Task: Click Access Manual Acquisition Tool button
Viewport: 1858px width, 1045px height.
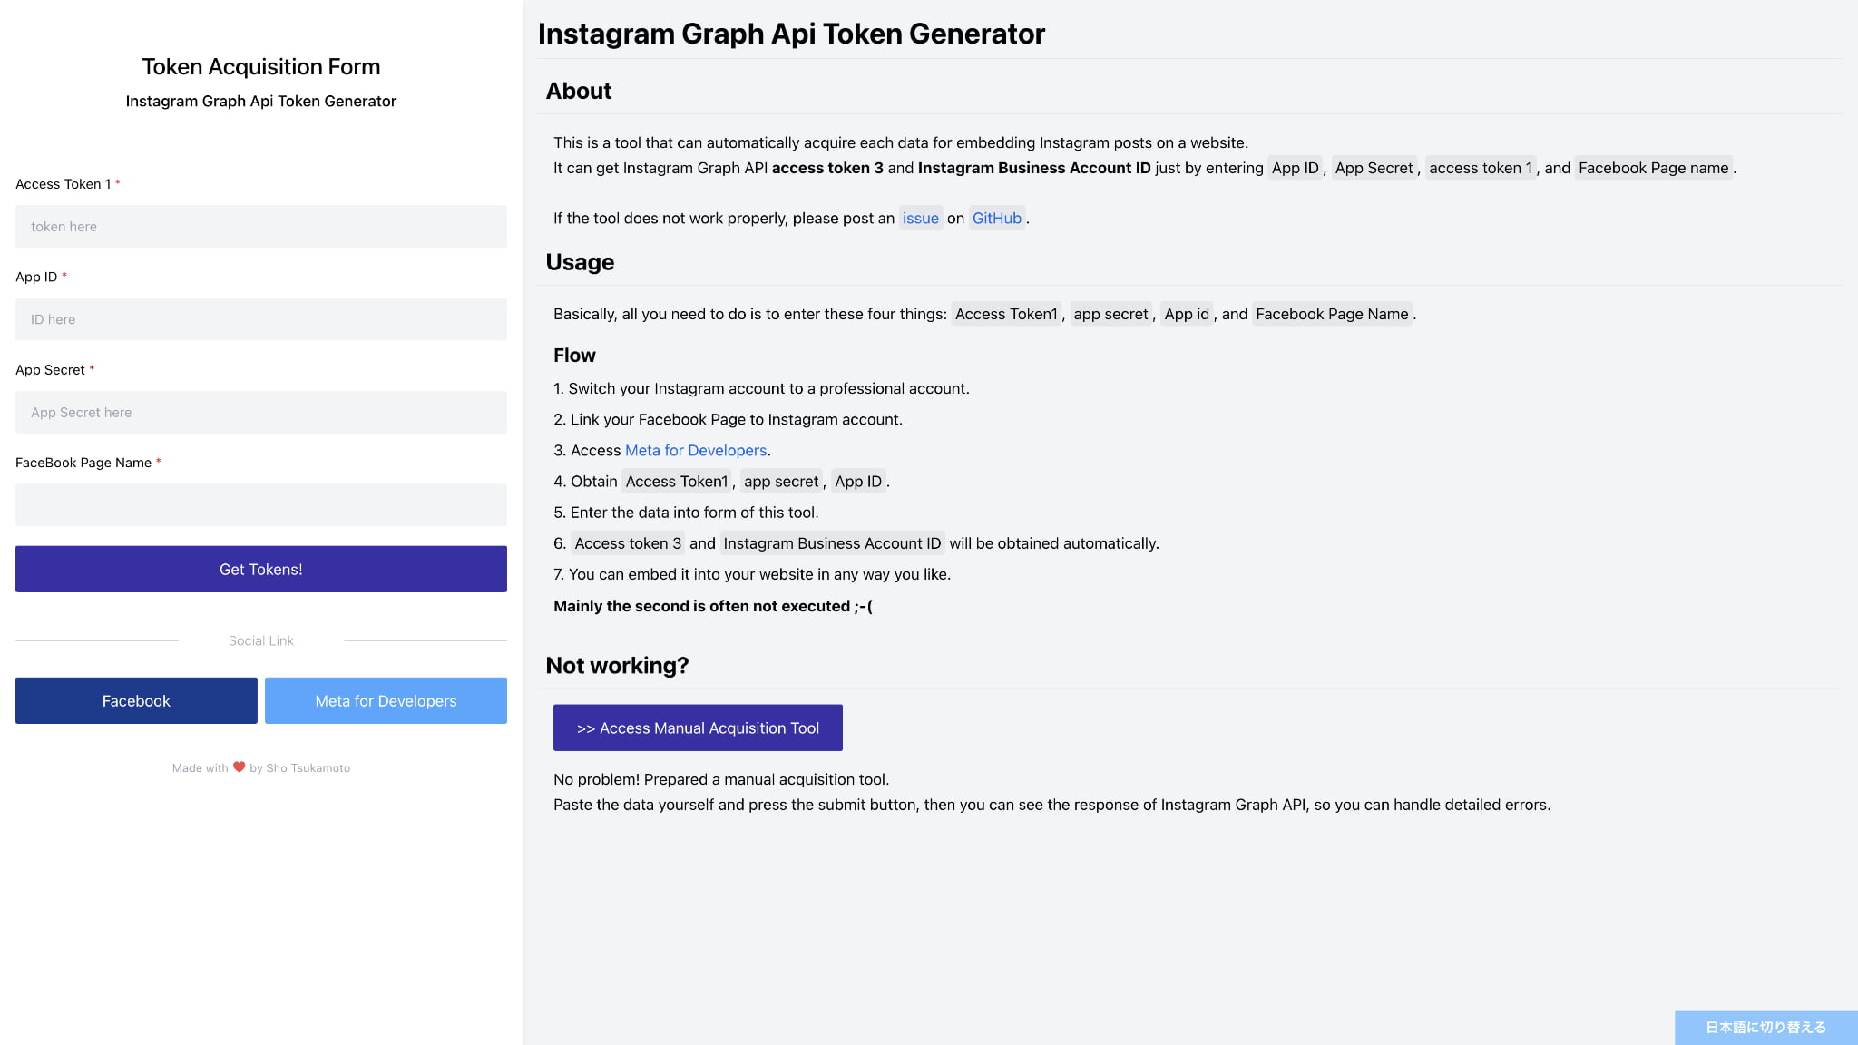Action: (x=698, y=728)
